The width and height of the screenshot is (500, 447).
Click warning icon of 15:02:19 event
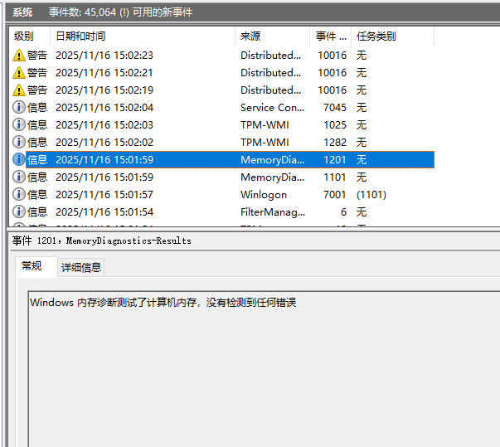[x=19, y=90]
